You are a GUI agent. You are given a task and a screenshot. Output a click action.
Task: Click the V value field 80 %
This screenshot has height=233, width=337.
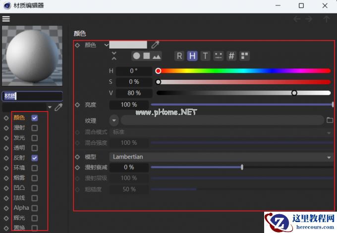pyautogui.click(x=134, y=93)
